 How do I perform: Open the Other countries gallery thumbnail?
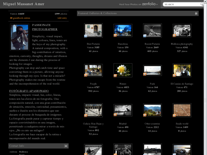pos(153,110)
